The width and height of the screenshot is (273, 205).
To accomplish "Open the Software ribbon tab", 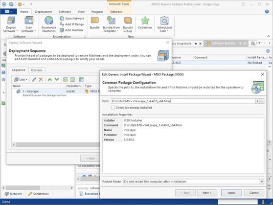I will coord(65,12).
